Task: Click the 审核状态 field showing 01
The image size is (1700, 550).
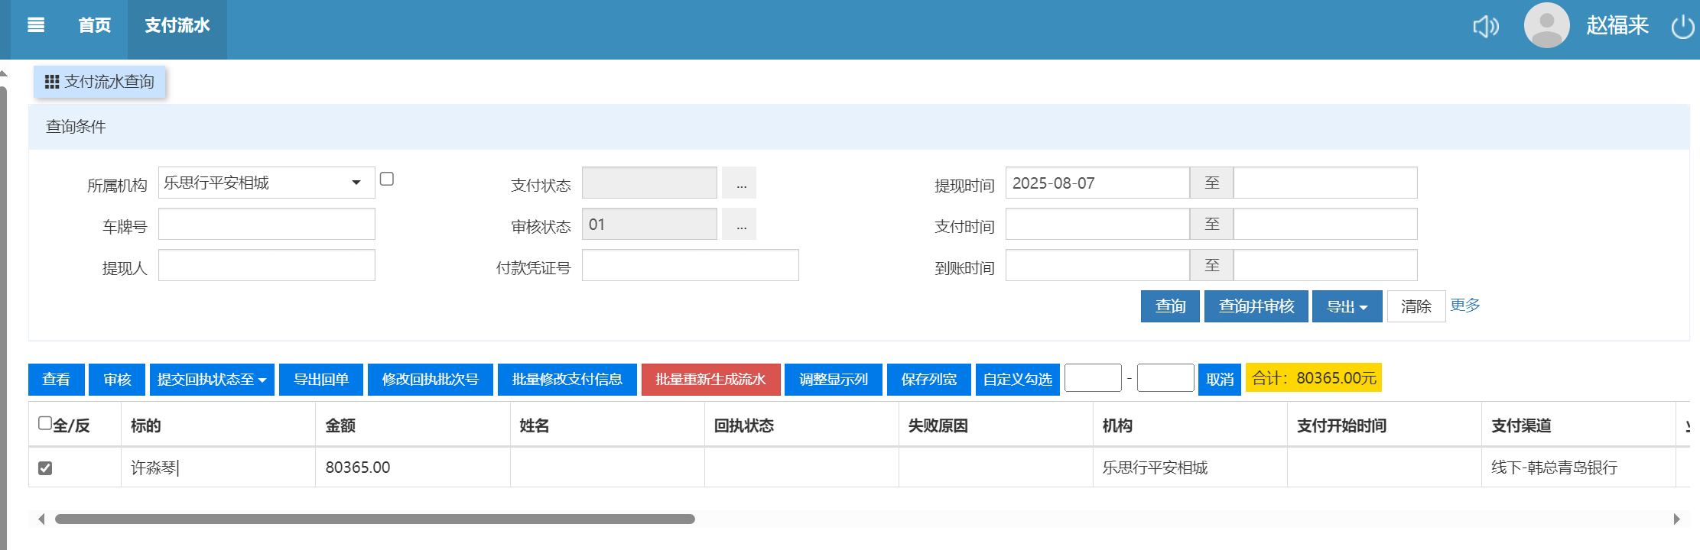Action: [649, 224]
